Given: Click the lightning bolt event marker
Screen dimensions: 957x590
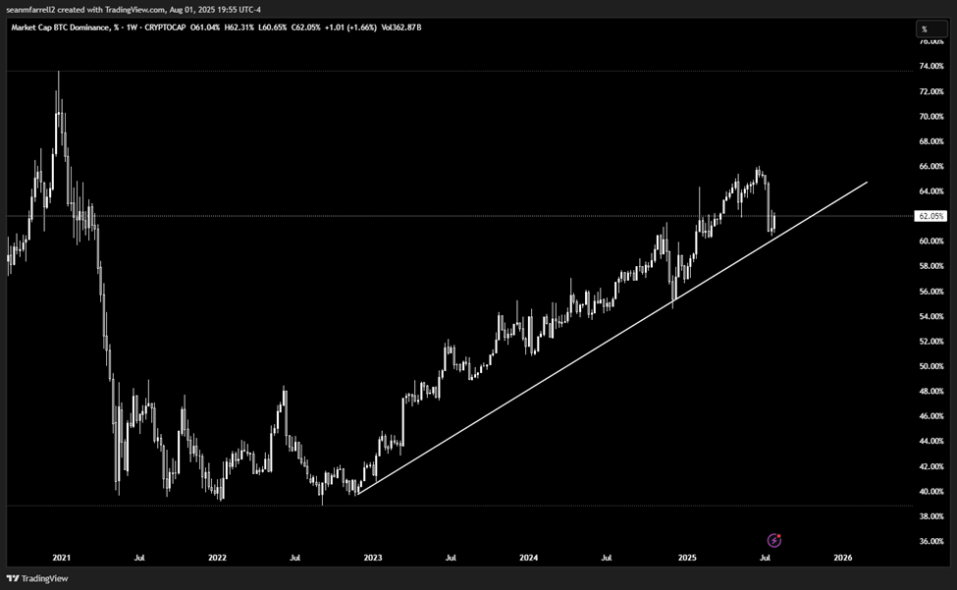Looking at the screenshot, I should coord(773,540).
